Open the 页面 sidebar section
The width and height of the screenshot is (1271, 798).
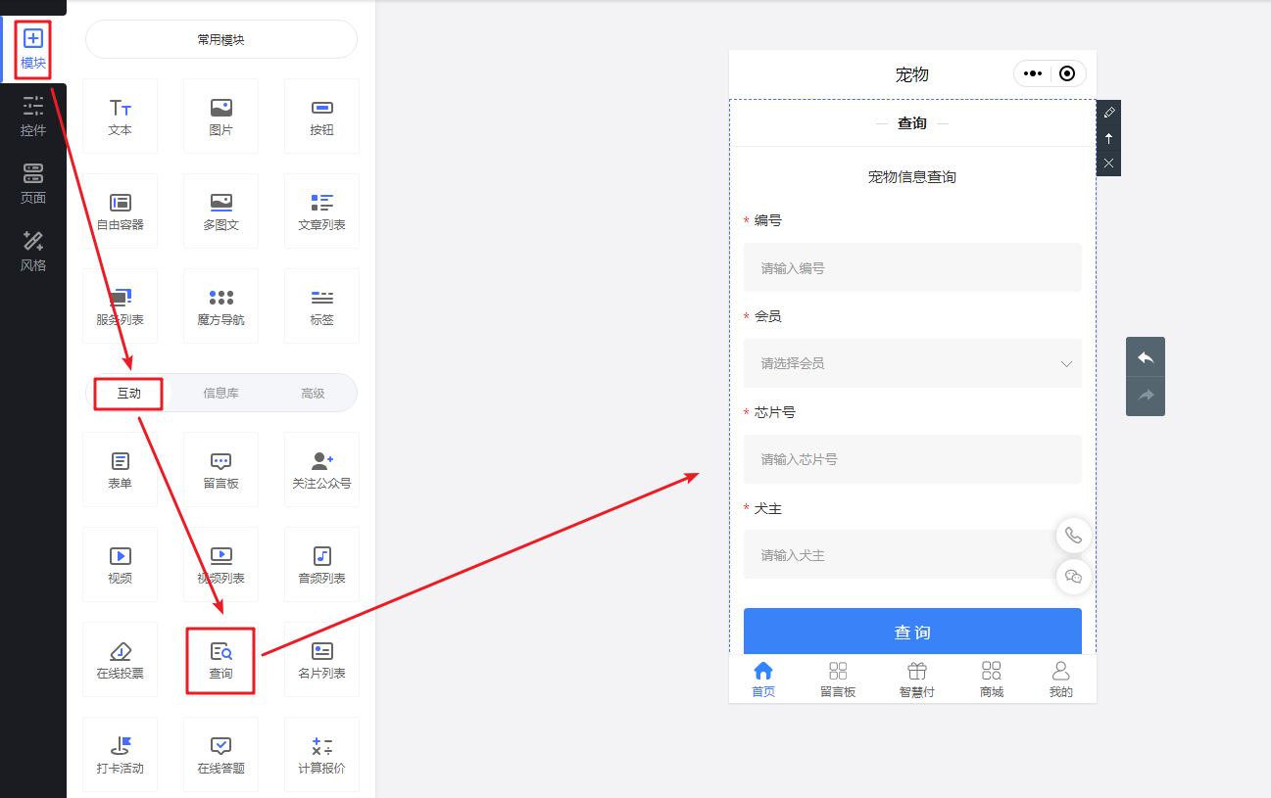pos(33,184)
